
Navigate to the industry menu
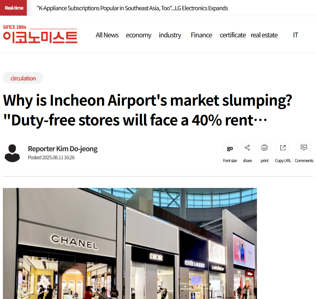coord(170,35)
